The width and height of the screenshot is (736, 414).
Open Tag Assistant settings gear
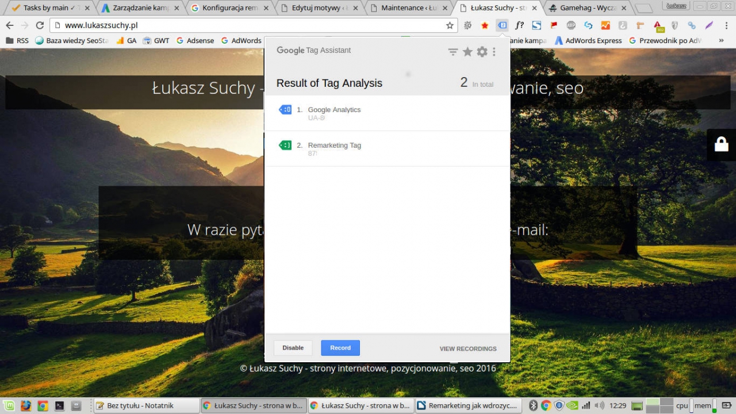(x=482, y=52)
